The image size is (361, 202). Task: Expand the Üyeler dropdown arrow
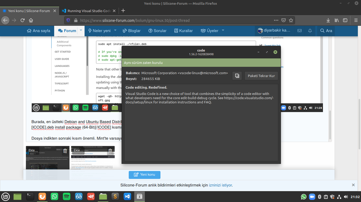click(x=223, y=31)
